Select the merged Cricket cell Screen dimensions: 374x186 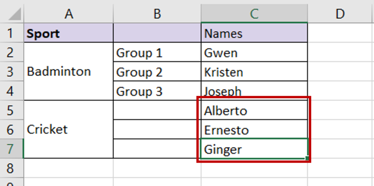click(x=68, y=129)
